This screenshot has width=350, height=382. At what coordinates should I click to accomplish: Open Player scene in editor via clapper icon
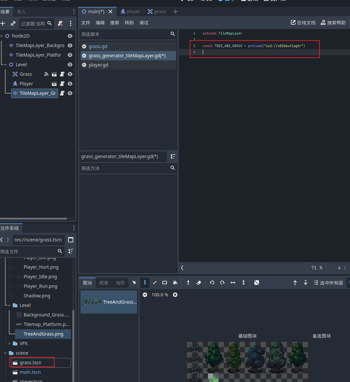click(x=54, y=84)
